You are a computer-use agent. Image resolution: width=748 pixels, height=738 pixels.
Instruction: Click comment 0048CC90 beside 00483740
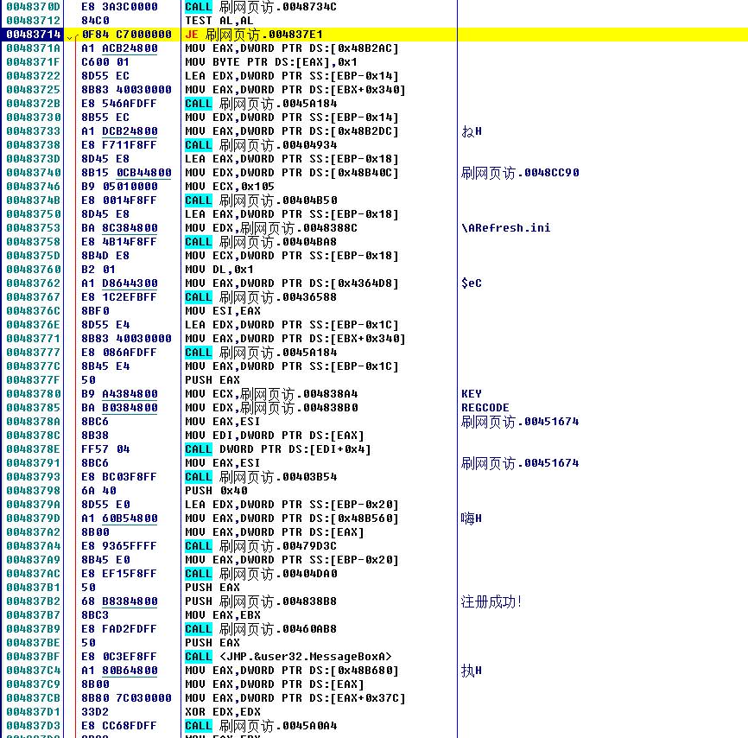520,172
